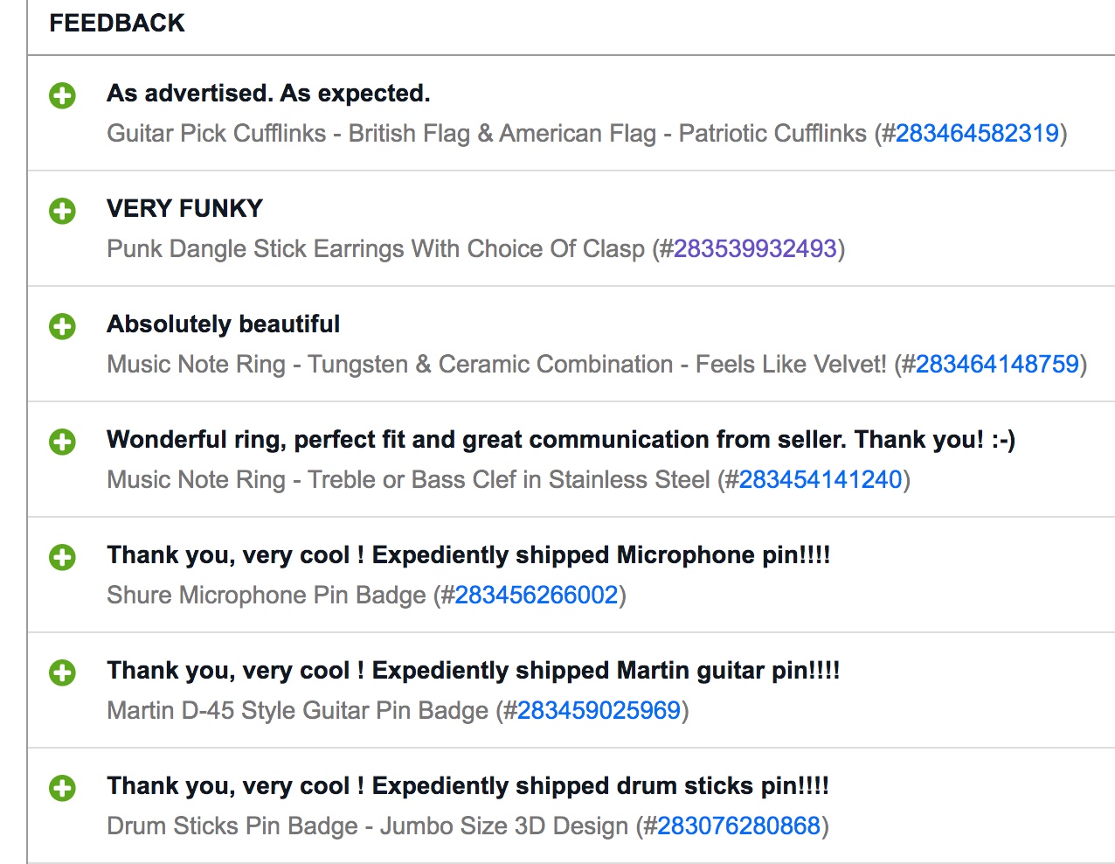The image size is (1115, 864).
Task: Click 'Thank you, very cool' drum sticks comment
Action: click(x=467, y=785)
